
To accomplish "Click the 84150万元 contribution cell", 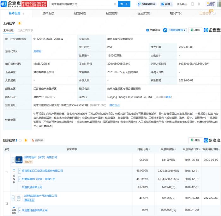I will click(x=168, y=160).
